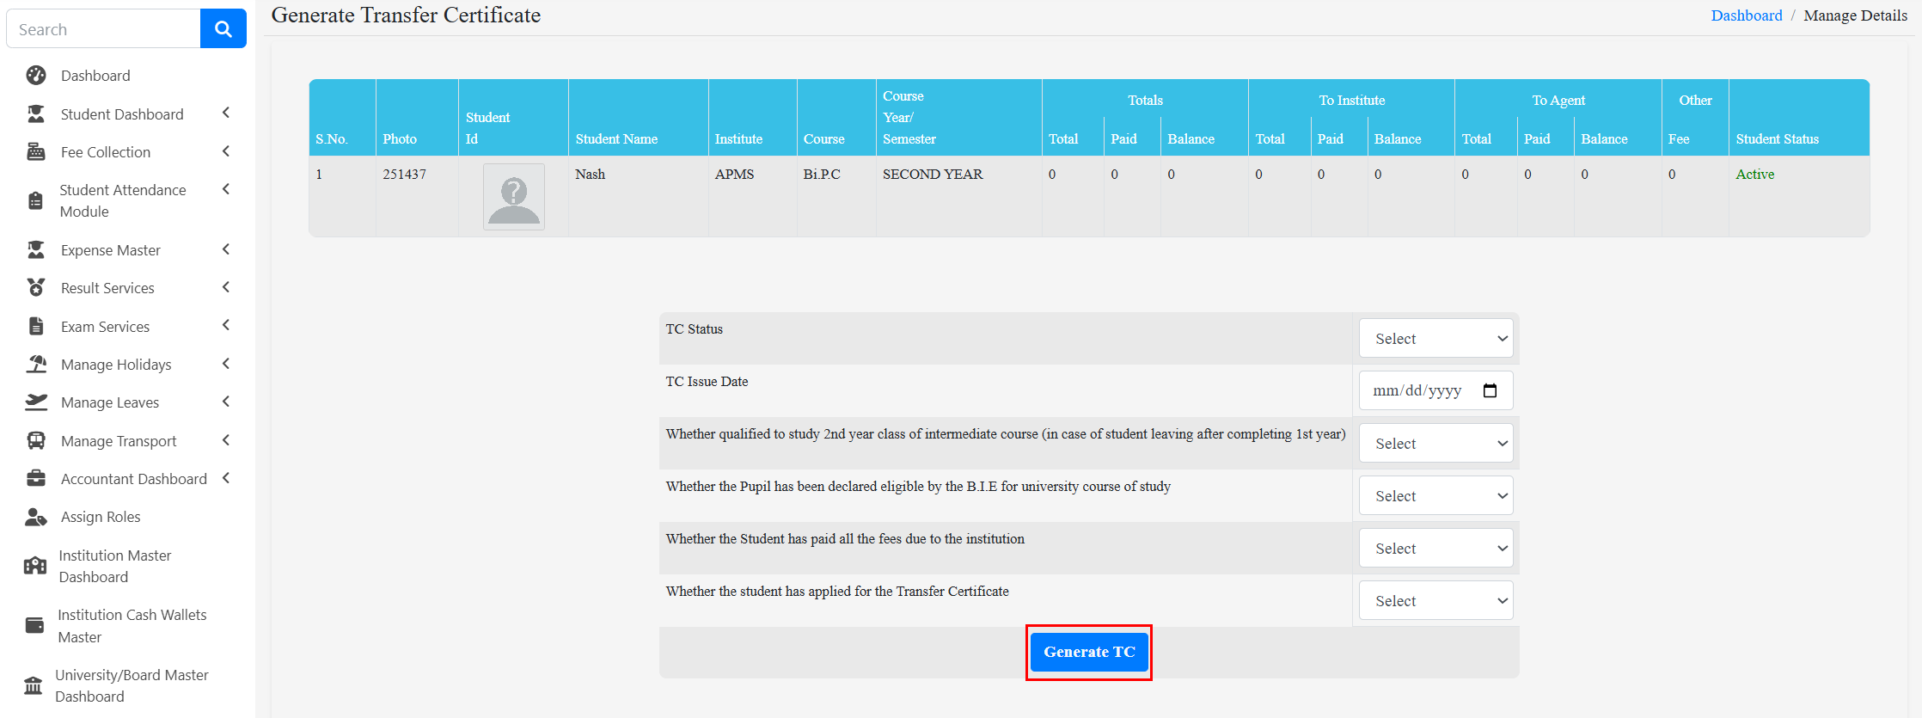Click the student photo placeholder thumbnail

click(x=514, y=197)
